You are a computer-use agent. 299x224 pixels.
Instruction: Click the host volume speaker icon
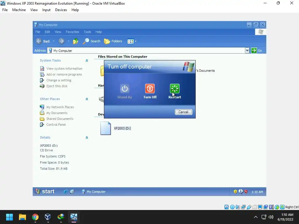(271, 217)
